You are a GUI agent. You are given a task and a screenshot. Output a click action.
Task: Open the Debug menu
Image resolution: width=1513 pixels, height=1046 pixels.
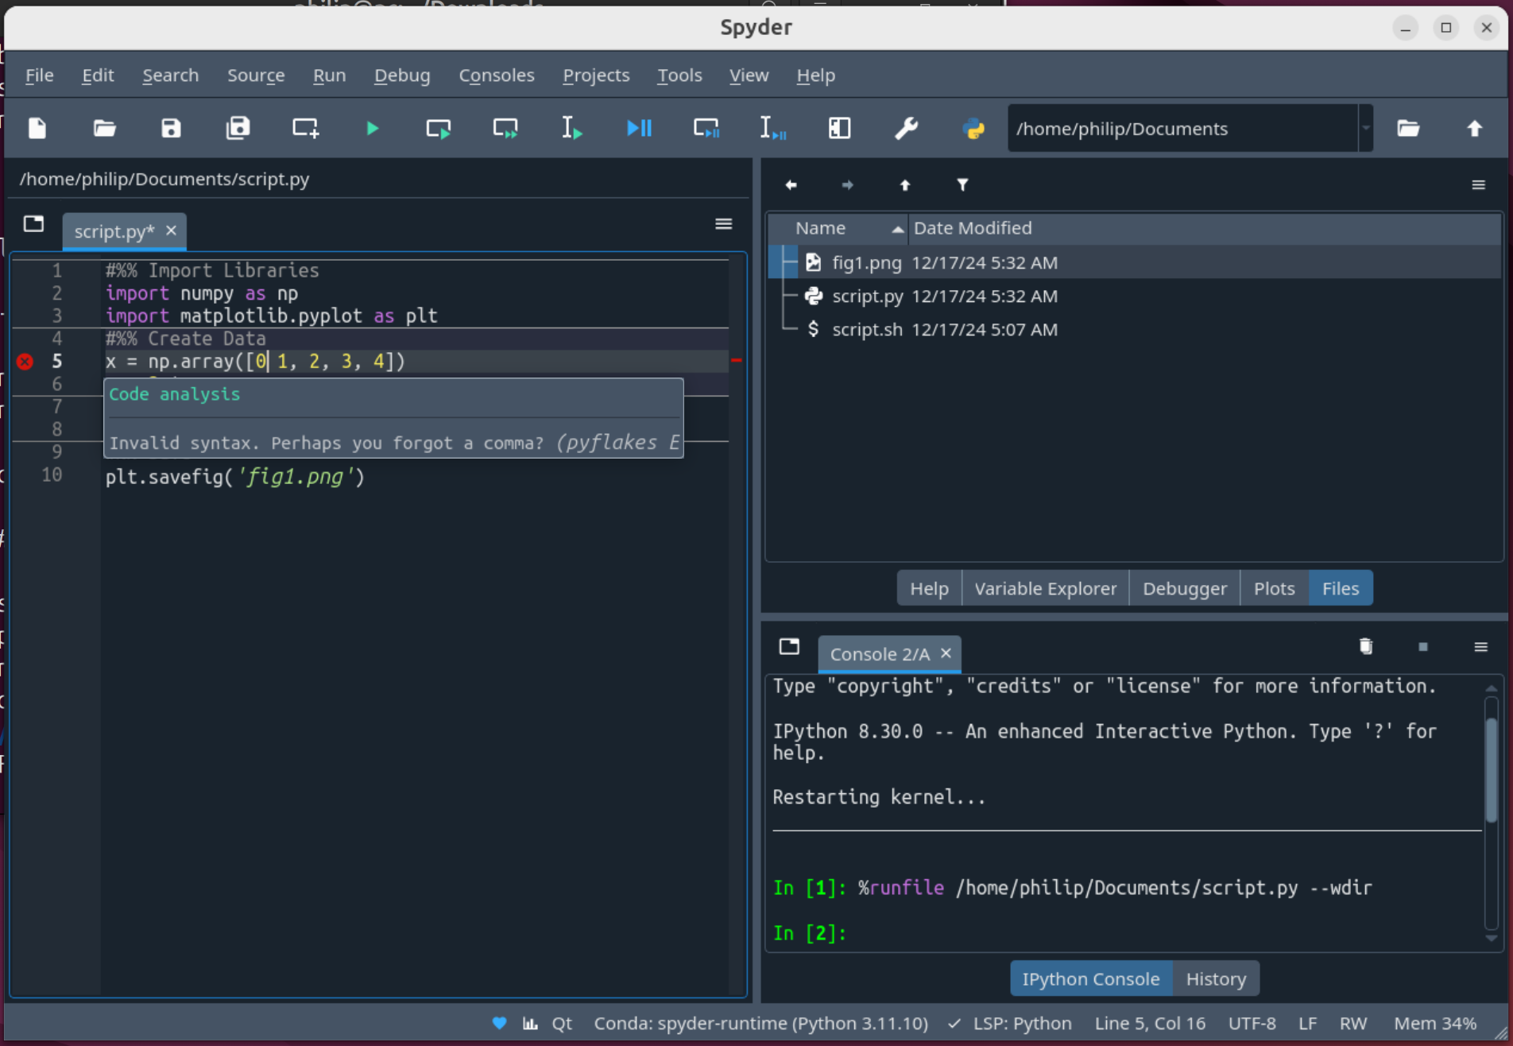[x=402, y=75]
